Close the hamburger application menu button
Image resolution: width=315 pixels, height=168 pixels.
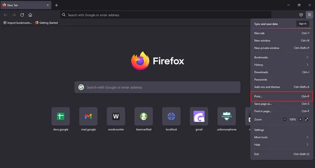tap(309, 15)
